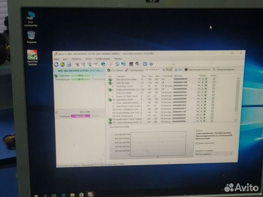Click the down-arrow toolbar icon after help
This screenshot has width=263, height=197.
click(151, 63)
